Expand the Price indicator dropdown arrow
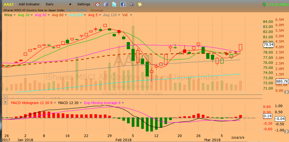Screen dimensions: 289x142 pos(15,15)
